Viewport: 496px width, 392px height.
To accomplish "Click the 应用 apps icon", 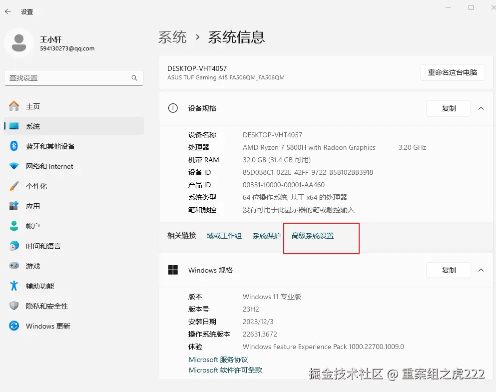I will point(14,206).
